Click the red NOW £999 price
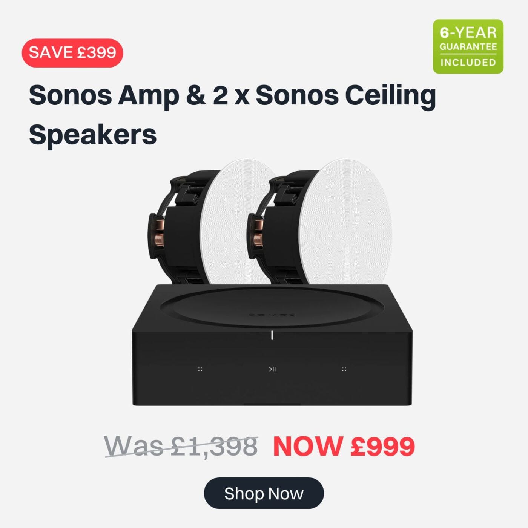This screenshot has width=528, height=528. [x=344, y=447]
